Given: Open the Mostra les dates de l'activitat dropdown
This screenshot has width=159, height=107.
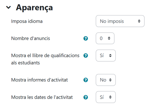Looking at the screenshot, I should 105,97.
